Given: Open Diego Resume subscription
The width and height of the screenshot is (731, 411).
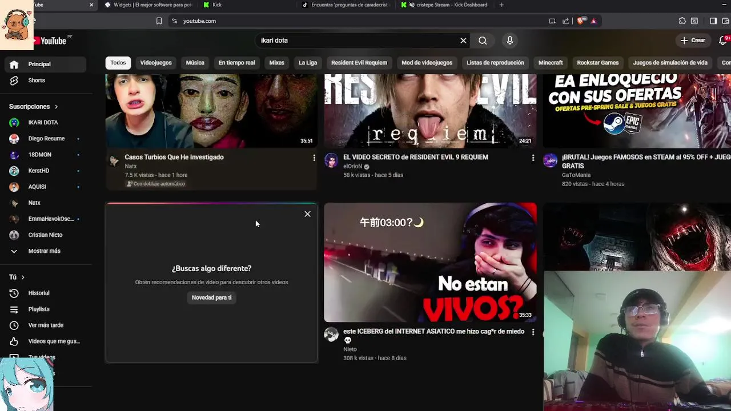Looking at the screenshot, I should pos(46,139).
